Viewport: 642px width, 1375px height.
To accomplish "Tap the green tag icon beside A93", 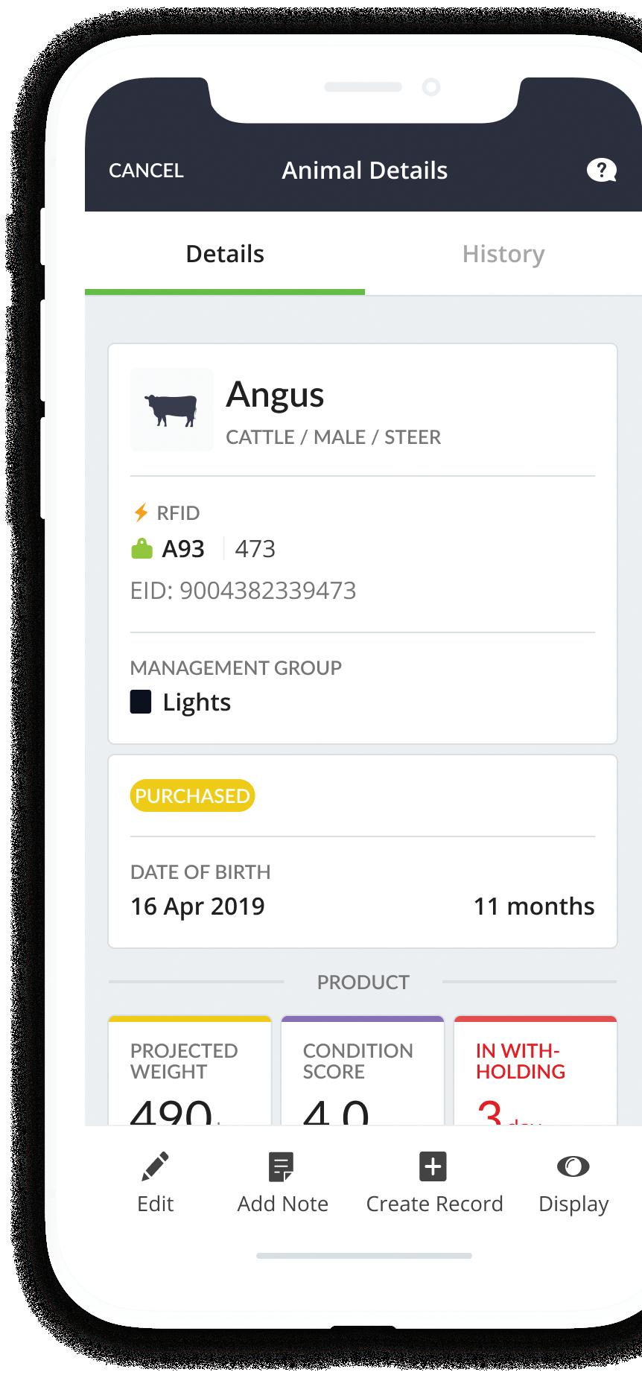I will pos(142,550).
